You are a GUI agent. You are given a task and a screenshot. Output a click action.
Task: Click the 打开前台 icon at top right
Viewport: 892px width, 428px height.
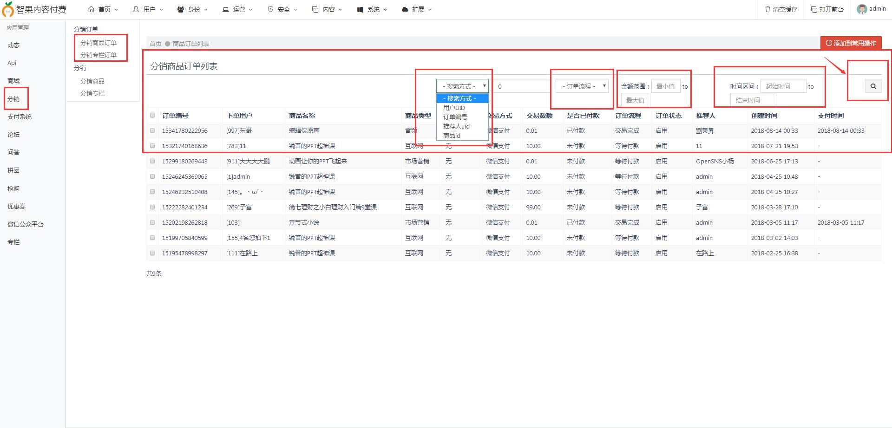point(813,9)
